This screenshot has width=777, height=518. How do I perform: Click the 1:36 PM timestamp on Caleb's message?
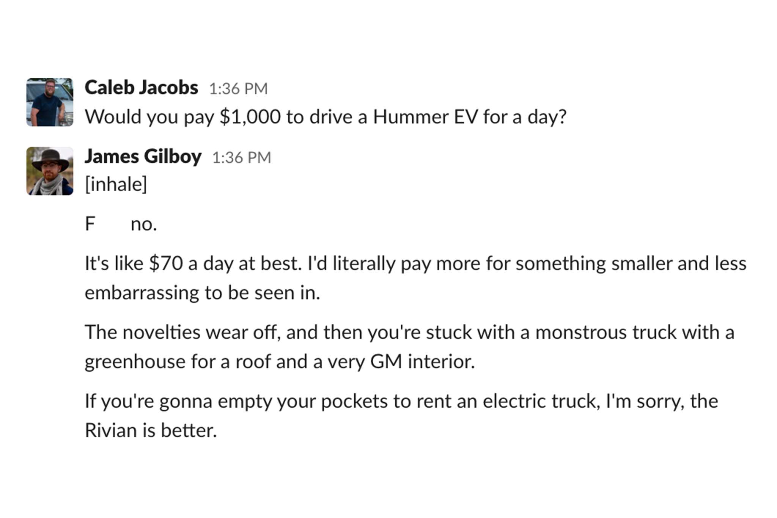(238, 89)
